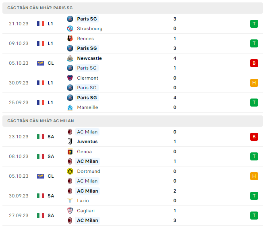
Task: Select the AC Milan recent matches header
Action: point(40,121)
